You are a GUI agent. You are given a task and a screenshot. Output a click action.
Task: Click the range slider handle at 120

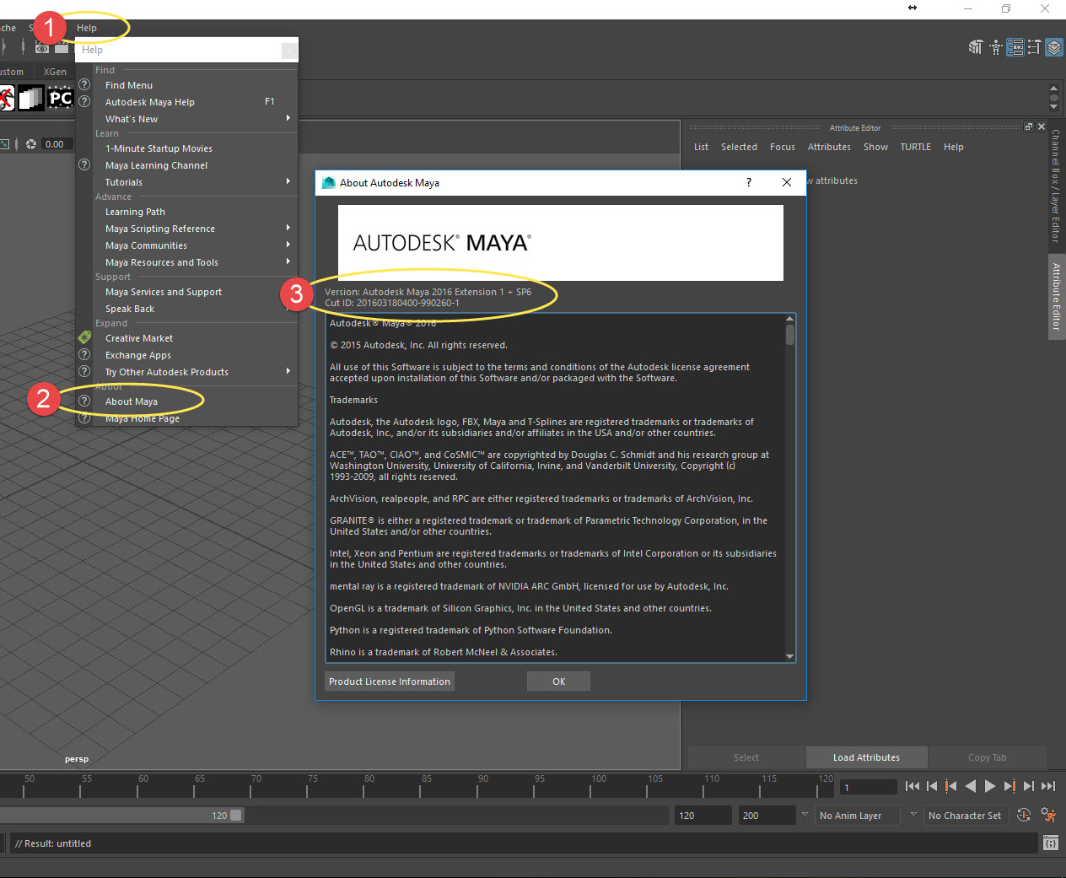tap(236, 816)
